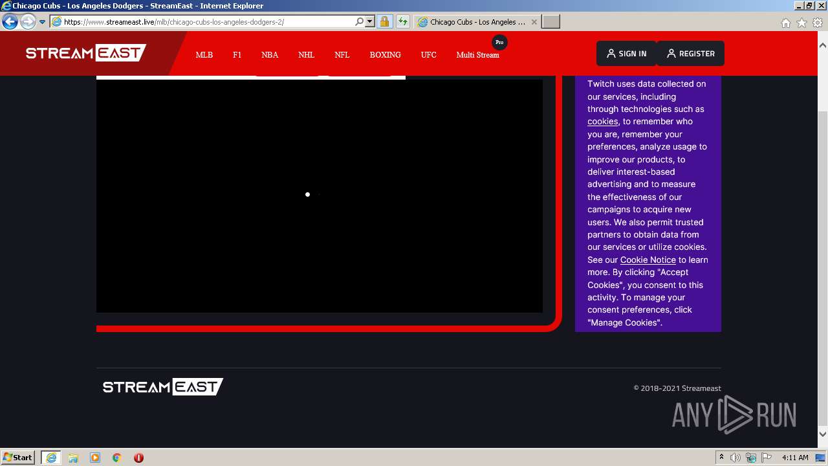This screenshot has width=828, height=466.
Task: Click the 4:11 AM system clock
Action: coord(795,458)
